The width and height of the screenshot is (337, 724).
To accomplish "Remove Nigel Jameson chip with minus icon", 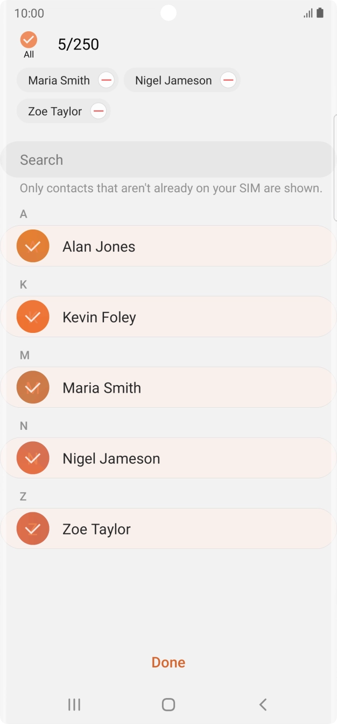I will click(x=228, y=81).
